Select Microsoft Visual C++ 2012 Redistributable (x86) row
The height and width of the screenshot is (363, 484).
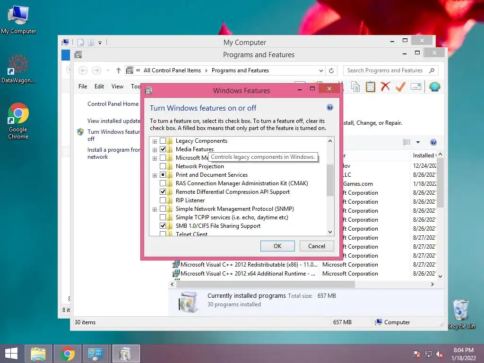pyautogui.click(x=304, y=265)
